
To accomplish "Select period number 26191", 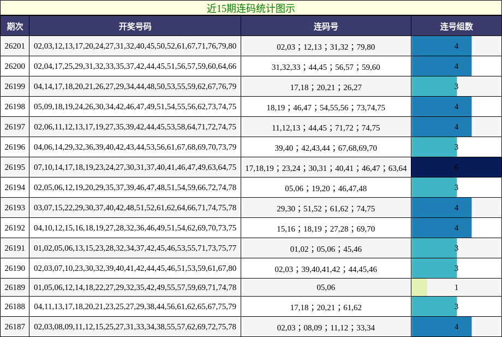I will [15, 248].
